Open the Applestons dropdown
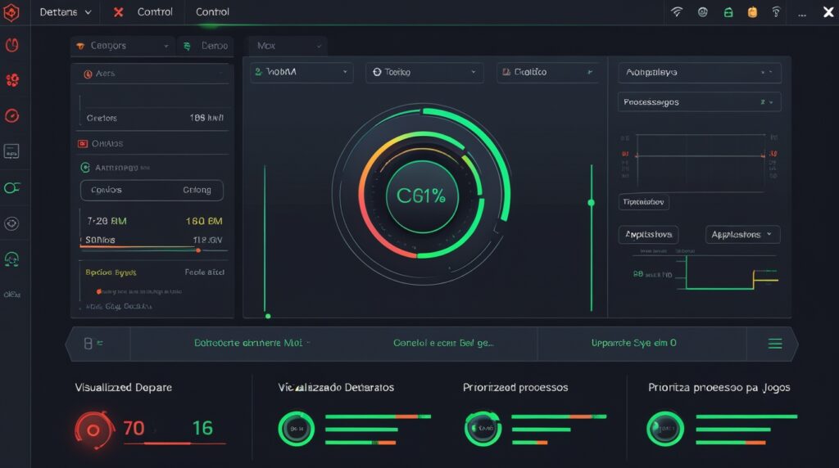Screen dimensions: 839x468 pyautogui.click(x=742, y=235)
